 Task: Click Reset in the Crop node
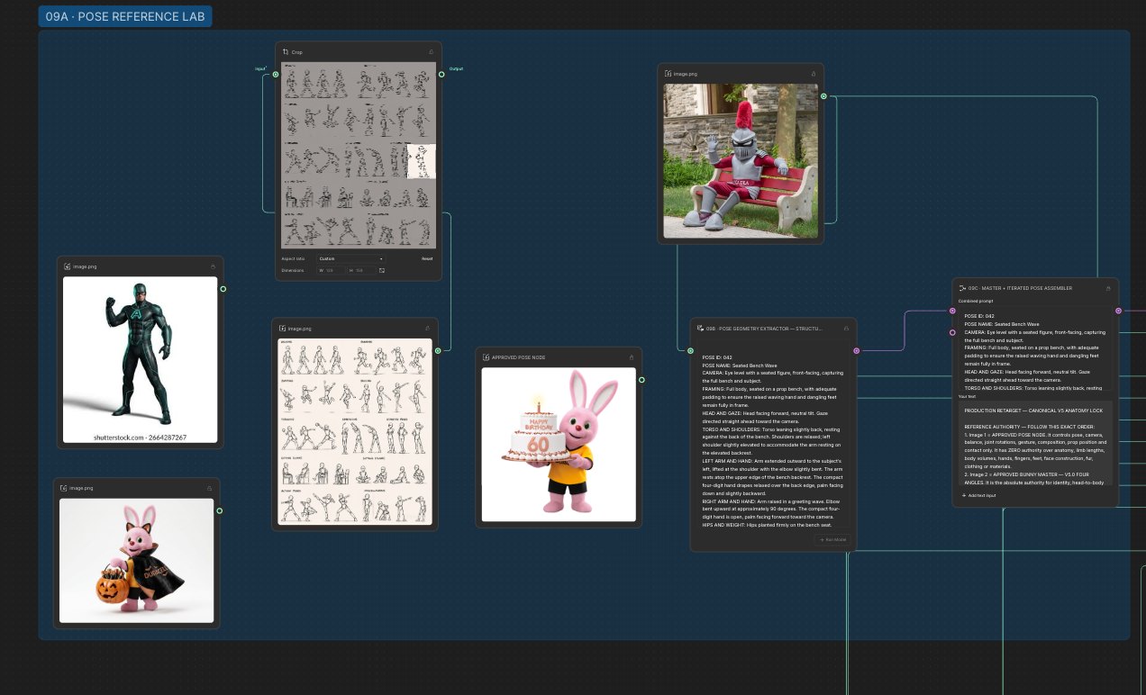pos(427,258)
